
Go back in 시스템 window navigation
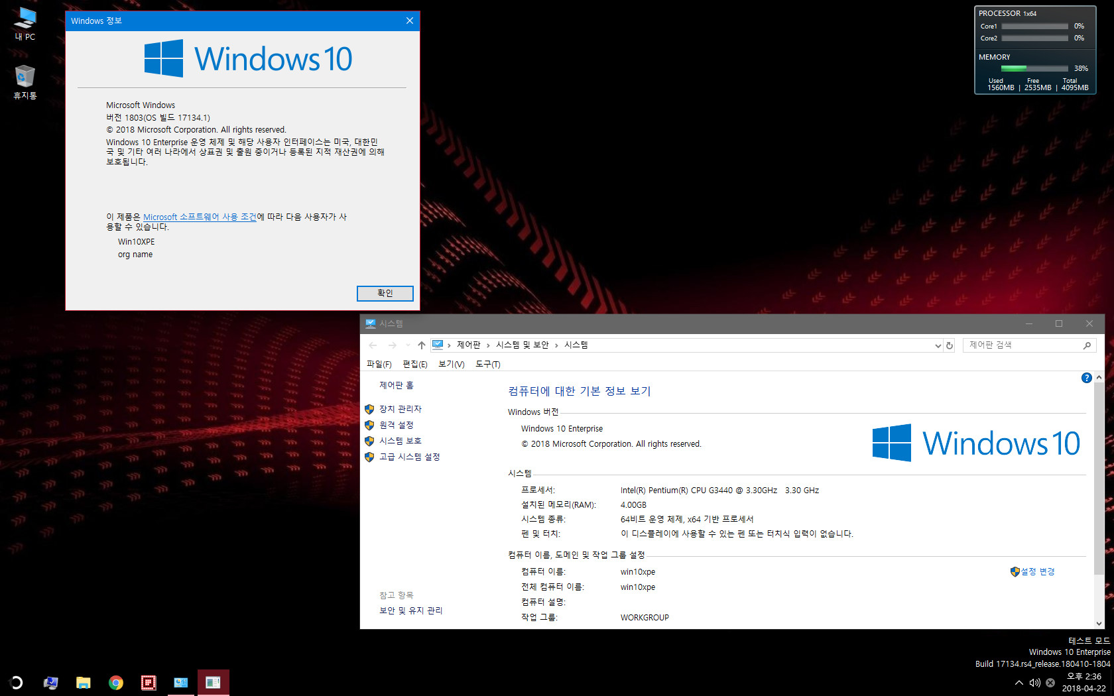pyautogui.click(x=373, y=345)
